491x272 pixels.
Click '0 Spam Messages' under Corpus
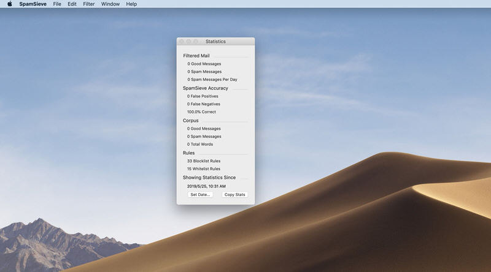pyautogui.click(x=204, y=137)
